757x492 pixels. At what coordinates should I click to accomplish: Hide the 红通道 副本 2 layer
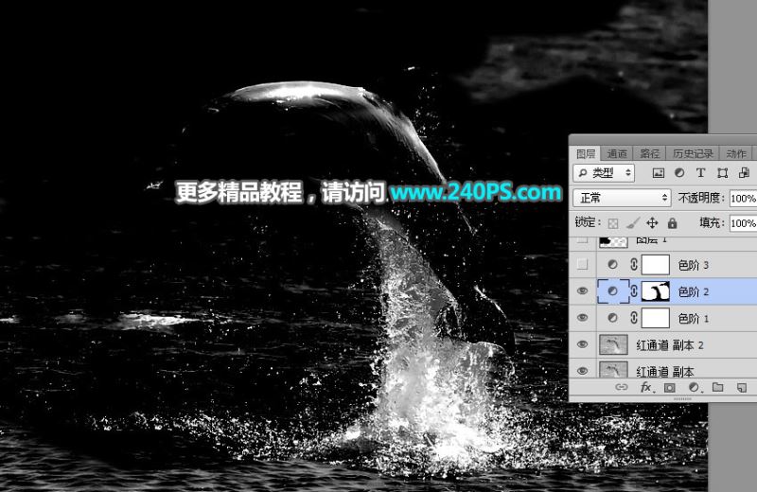coord(583,344)
